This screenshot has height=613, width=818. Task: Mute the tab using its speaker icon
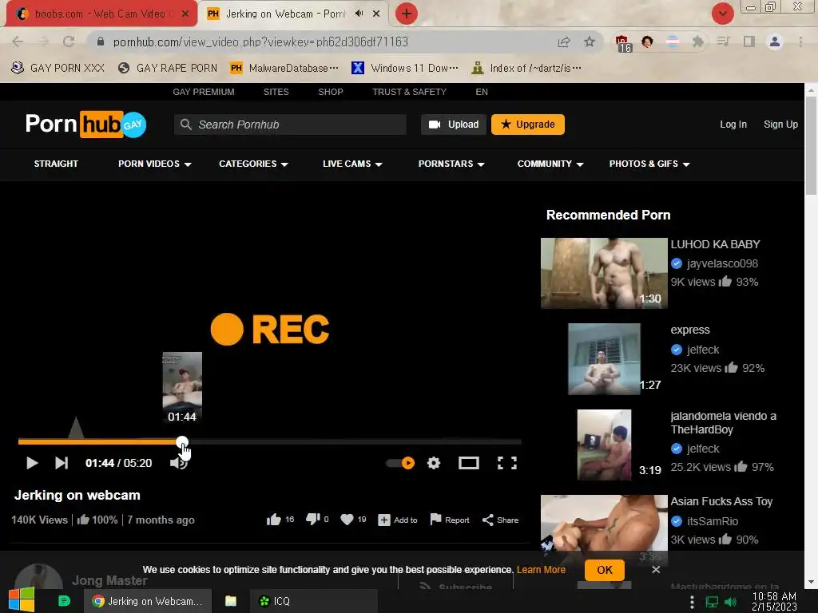[x=359, y=14]
